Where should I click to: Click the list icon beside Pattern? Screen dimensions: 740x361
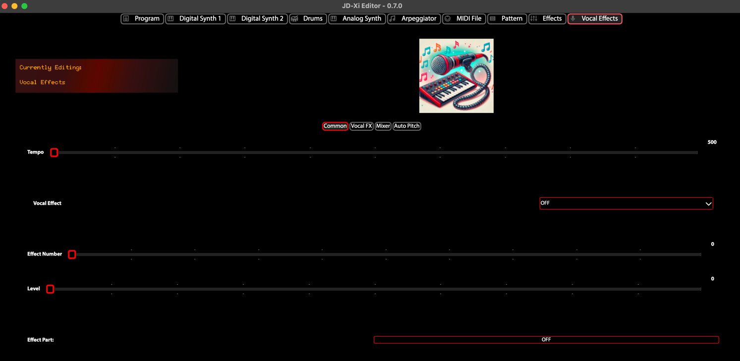[x=493, y=19]
